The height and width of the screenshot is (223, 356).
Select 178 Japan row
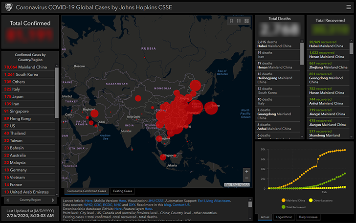pos(28,96)
